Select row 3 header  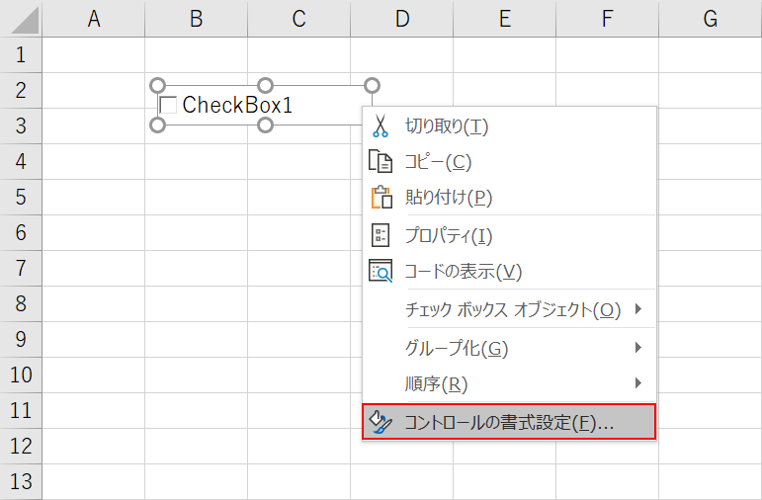coord(21,125)
